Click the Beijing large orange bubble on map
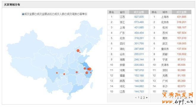 pos(78,51)
